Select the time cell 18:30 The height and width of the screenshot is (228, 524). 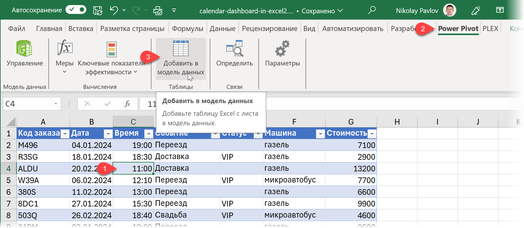tap(133, 157)
